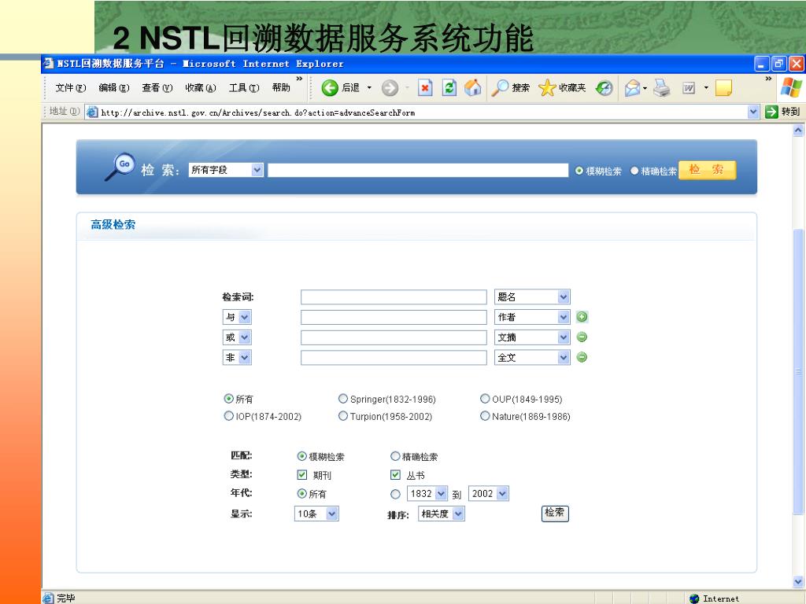806x604 pixels.
Task: Select 所有 database radio option
Action: (x=229, y=399)
